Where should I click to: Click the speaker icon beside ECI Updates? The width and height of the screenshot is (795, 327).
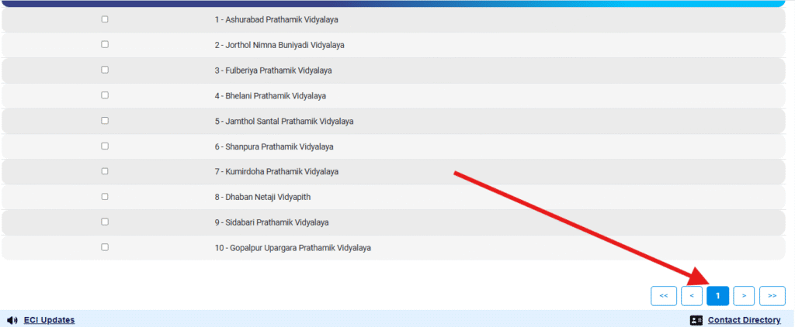[12, 320]
